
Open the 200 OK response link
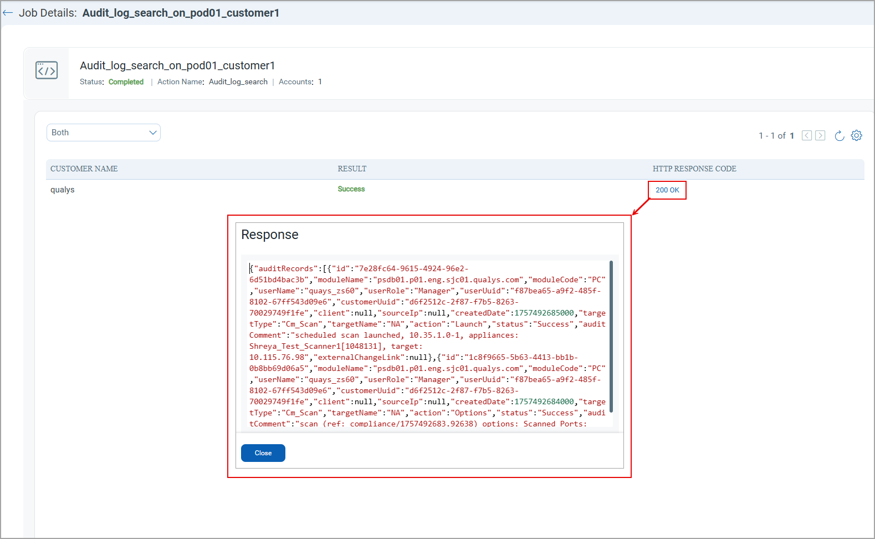[x=667, y=190]
